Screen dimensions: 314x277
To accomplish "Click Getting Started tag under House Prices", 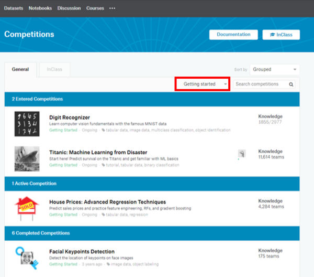I will (63, 215).
